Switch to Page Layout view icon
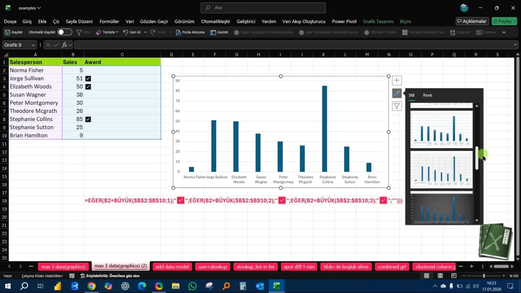Viewport: 521px width, 293px height. coord(440,276)
